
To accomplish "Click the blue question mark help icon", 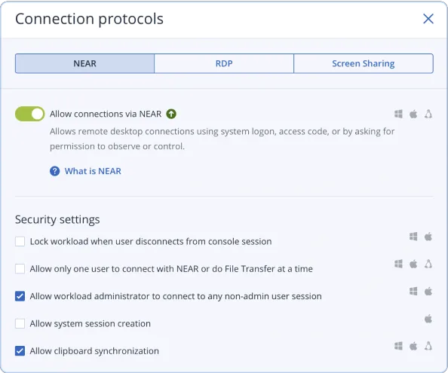I will coord(54,171).
